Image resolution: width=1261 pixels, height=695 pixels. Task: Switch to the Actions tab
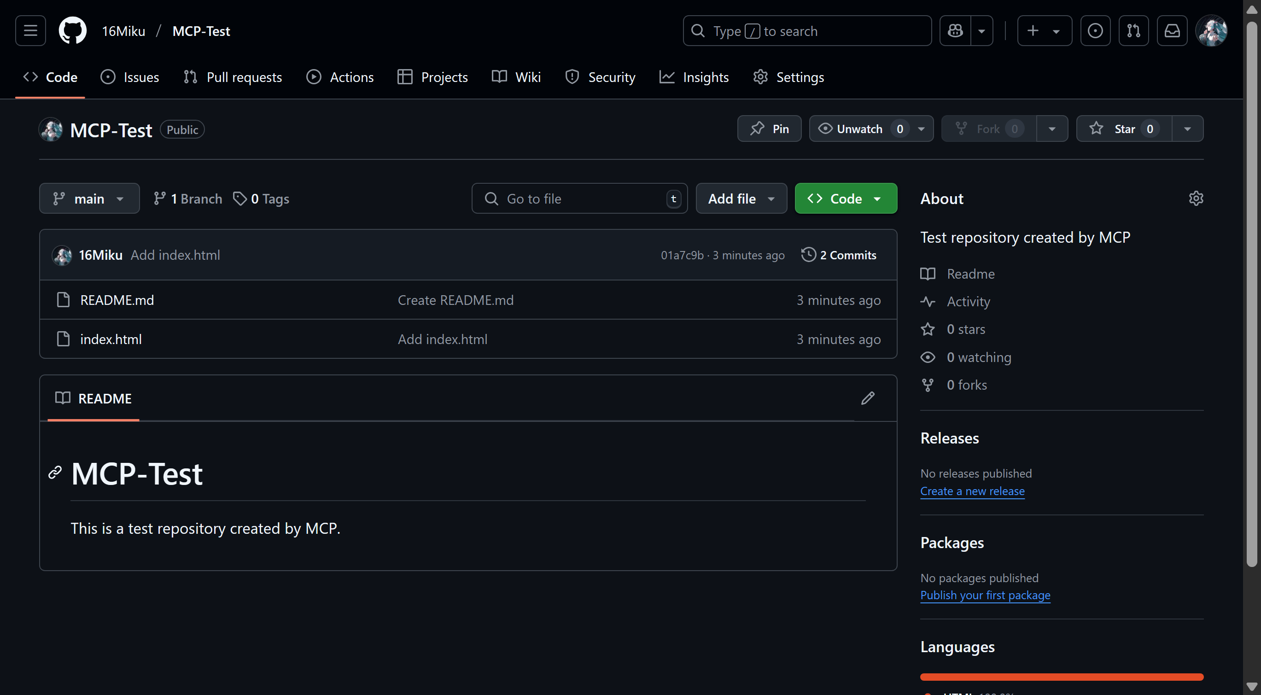pyautogui.click(x=340, y=77)
